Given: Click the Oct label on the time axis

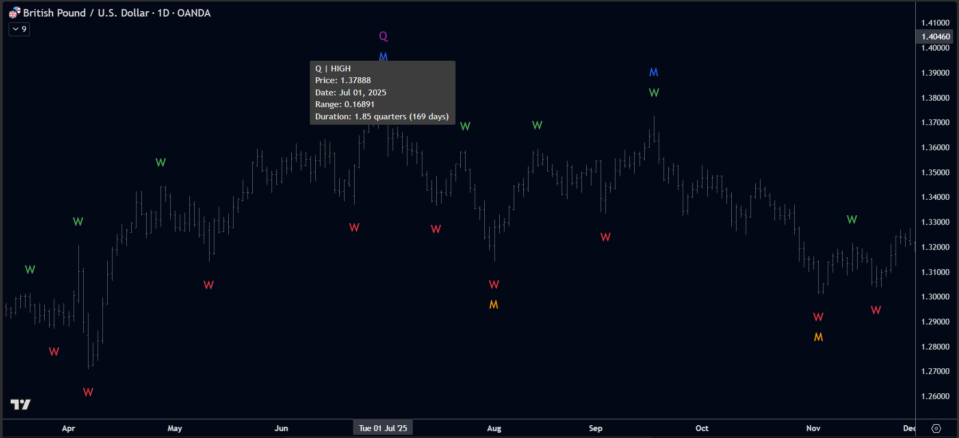Looking at the screenshot, I should coord(702,428).
